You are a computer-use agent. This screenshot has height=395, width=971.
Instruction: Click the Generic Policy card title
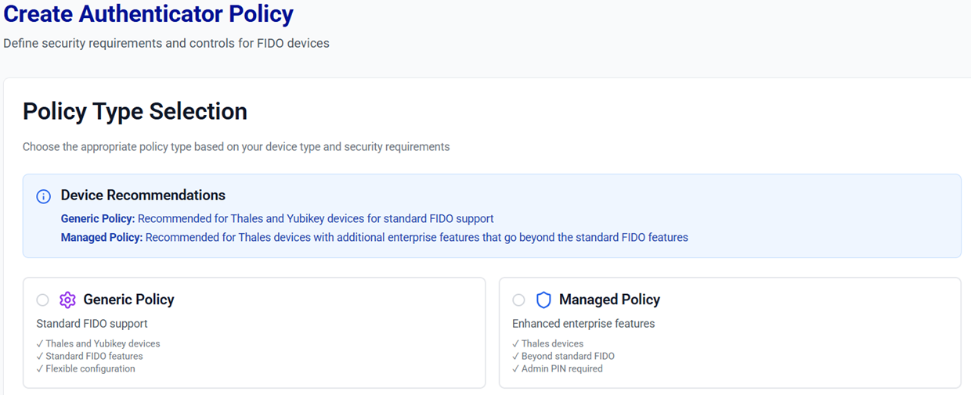click(x=128, y=300)
